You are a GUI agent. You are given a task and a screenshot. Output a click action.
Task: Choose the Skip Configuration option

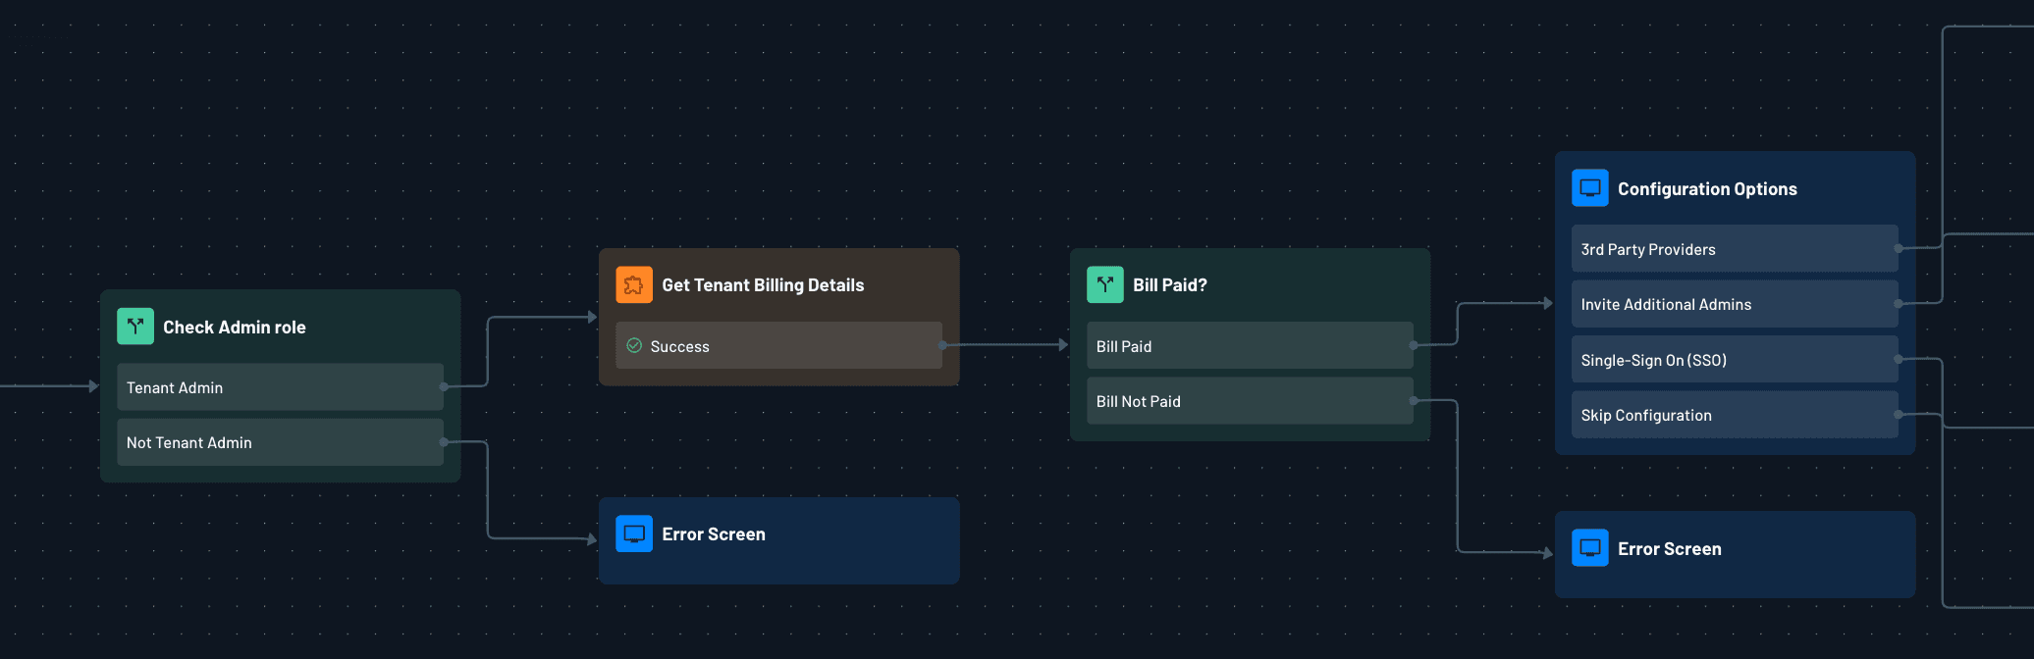pyautogui.click(x=1734, y=415)
